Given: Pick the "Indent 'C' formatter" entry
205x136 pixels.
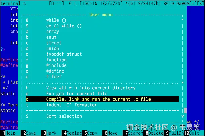Looking at the screenshot, I should pos(102,105).
